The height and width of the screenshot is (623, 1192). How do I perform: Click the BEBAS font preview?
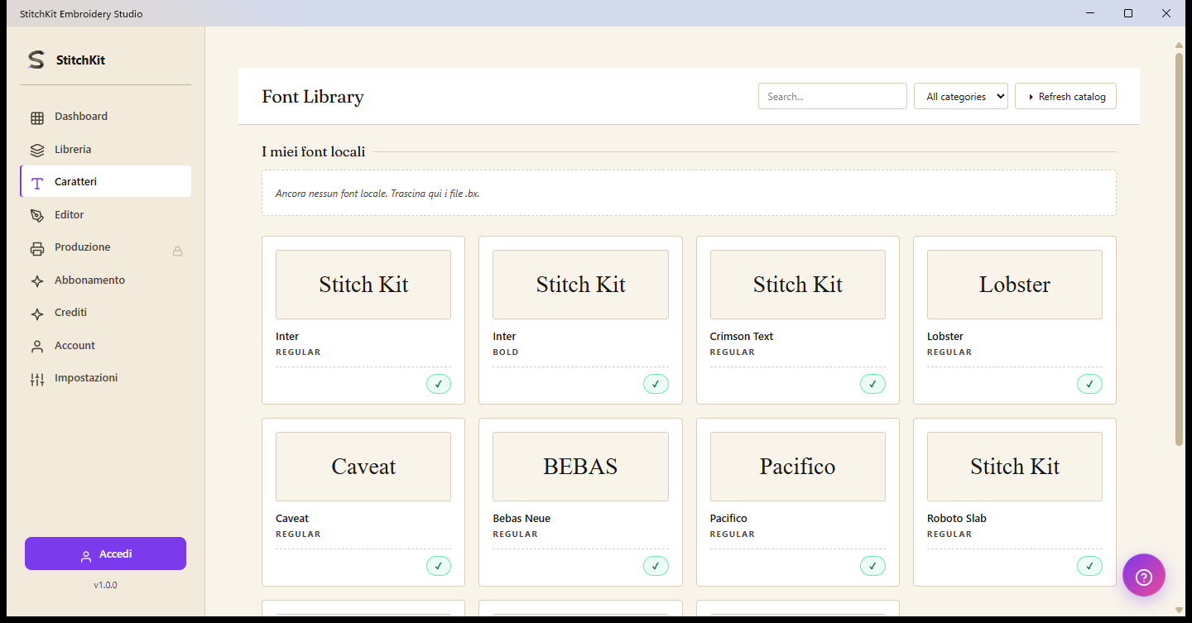pos(580,467)
